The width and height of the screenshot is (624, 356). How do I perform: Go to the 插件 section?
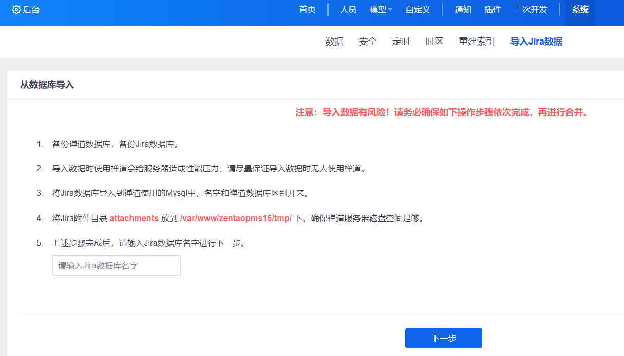(493, 10)
